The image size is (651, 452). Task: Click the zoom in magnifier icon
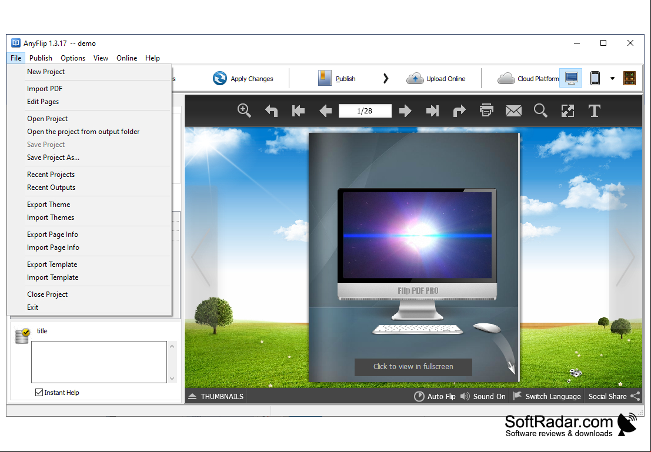tap(244, 111)
